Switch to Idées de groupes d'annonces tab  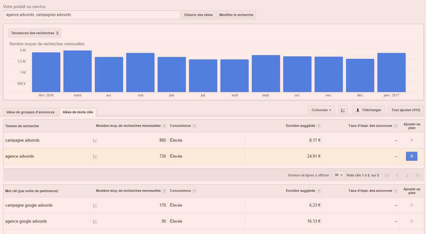pyautogui.click(x=30, y=112)
